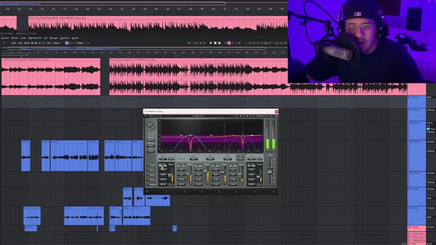Screen dimensions: 436x245
Task: Bypass band 4 in the C6 plugin
Action: pyautogui.click(x=218, y=165)
